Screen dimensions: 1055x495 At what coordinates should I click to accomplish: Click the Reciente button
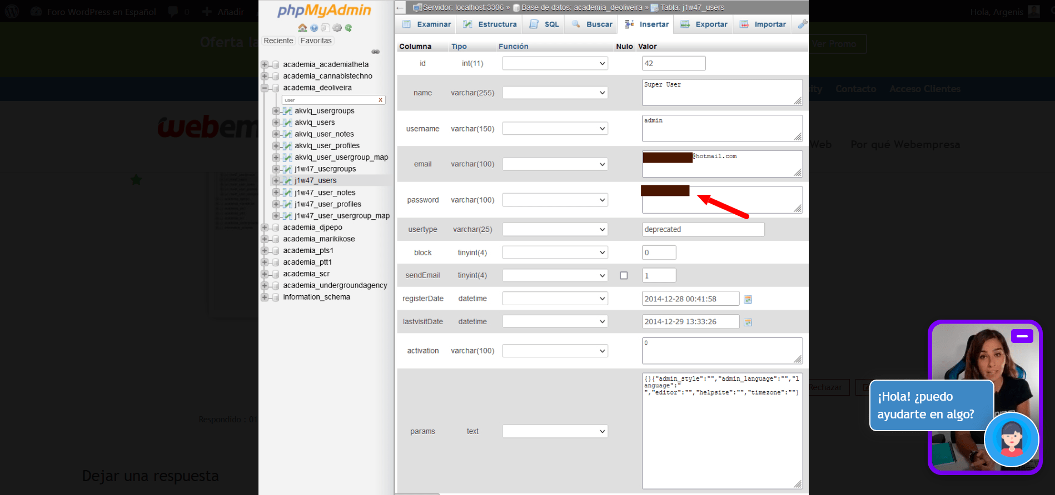(278, 41)
